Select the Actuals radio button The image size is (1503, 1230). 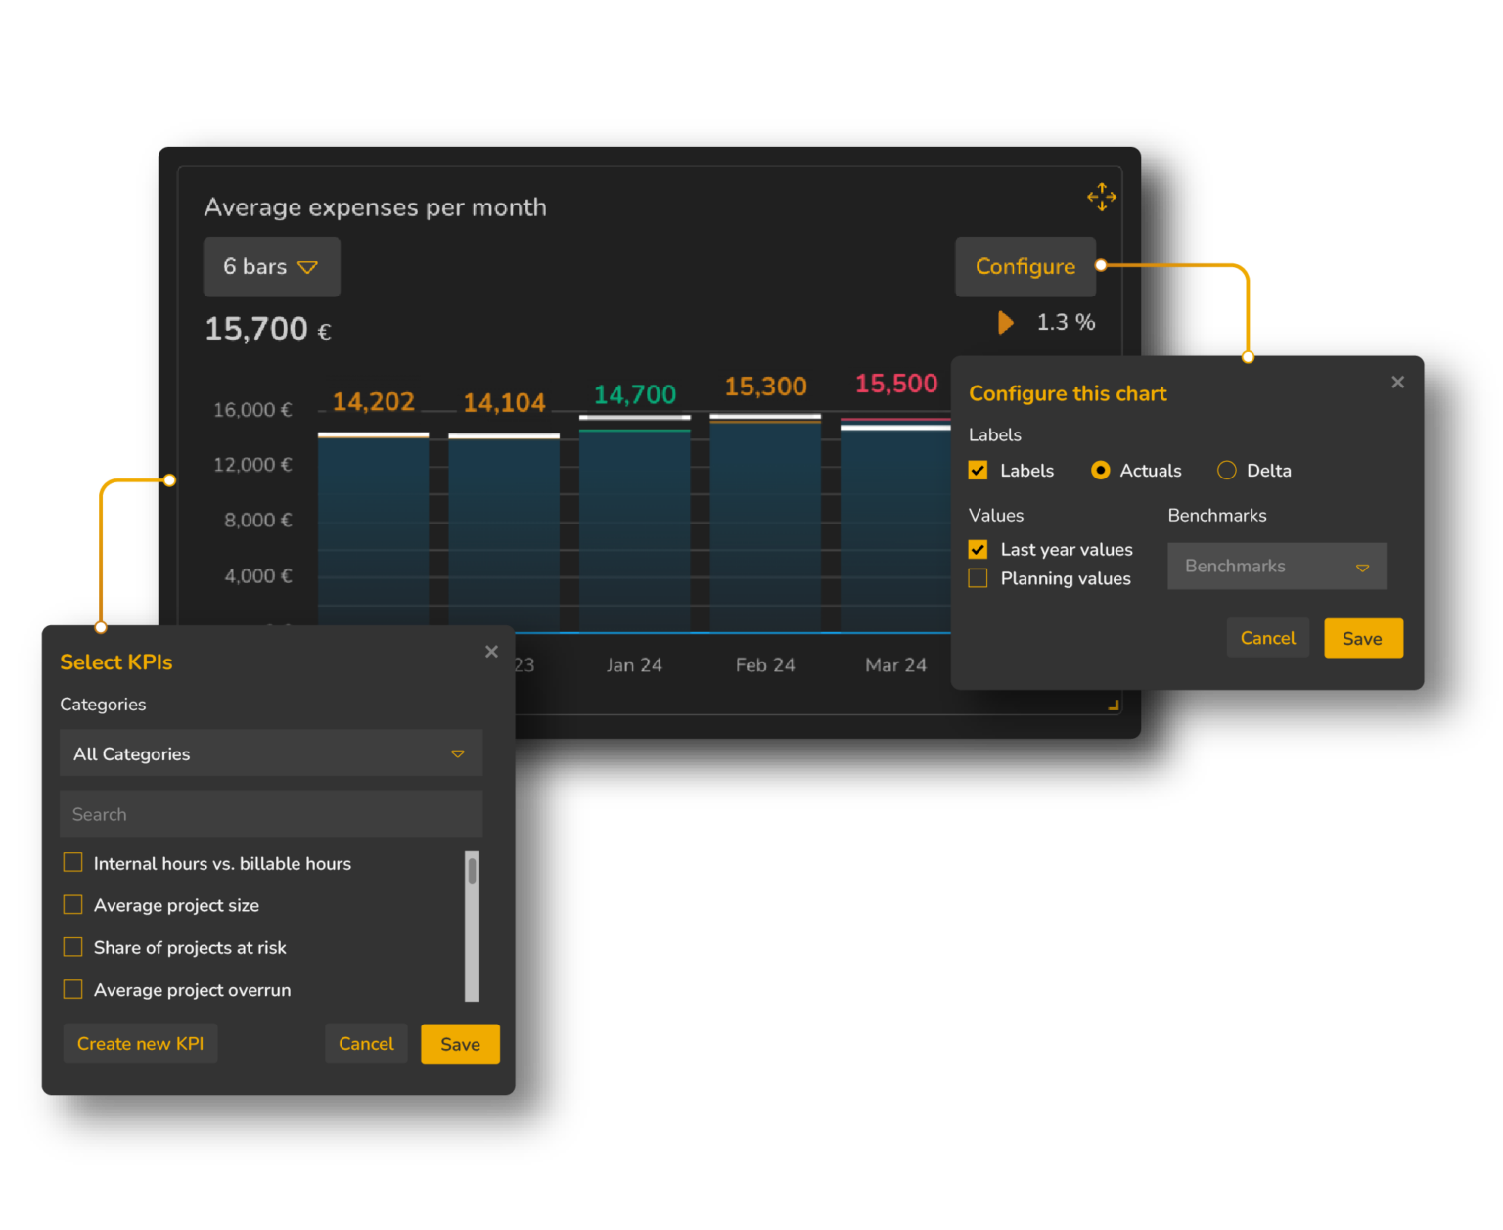1101,470
